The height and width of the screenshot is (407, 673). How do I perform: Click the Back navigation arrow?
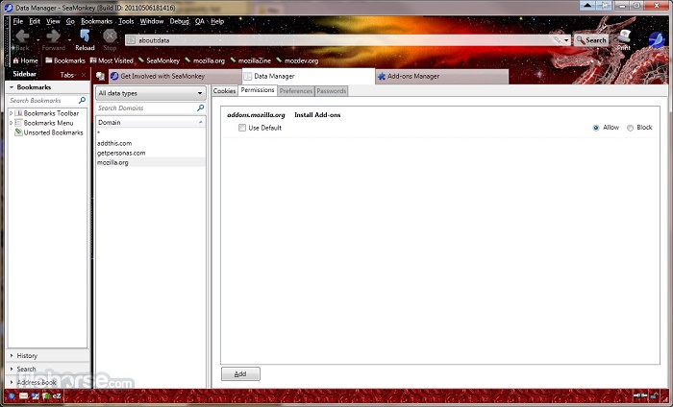pyautogui.click(x=21, y=36)
